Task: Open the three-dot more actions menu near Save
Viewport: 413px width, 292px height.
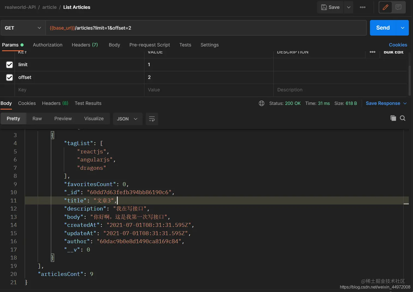Action: pyautogui.click(x=362, y=7)
